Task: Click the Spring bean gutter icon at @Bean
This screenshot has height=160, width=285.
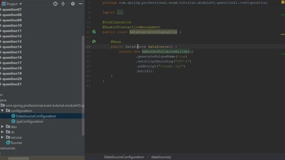Action: point(94,41)
